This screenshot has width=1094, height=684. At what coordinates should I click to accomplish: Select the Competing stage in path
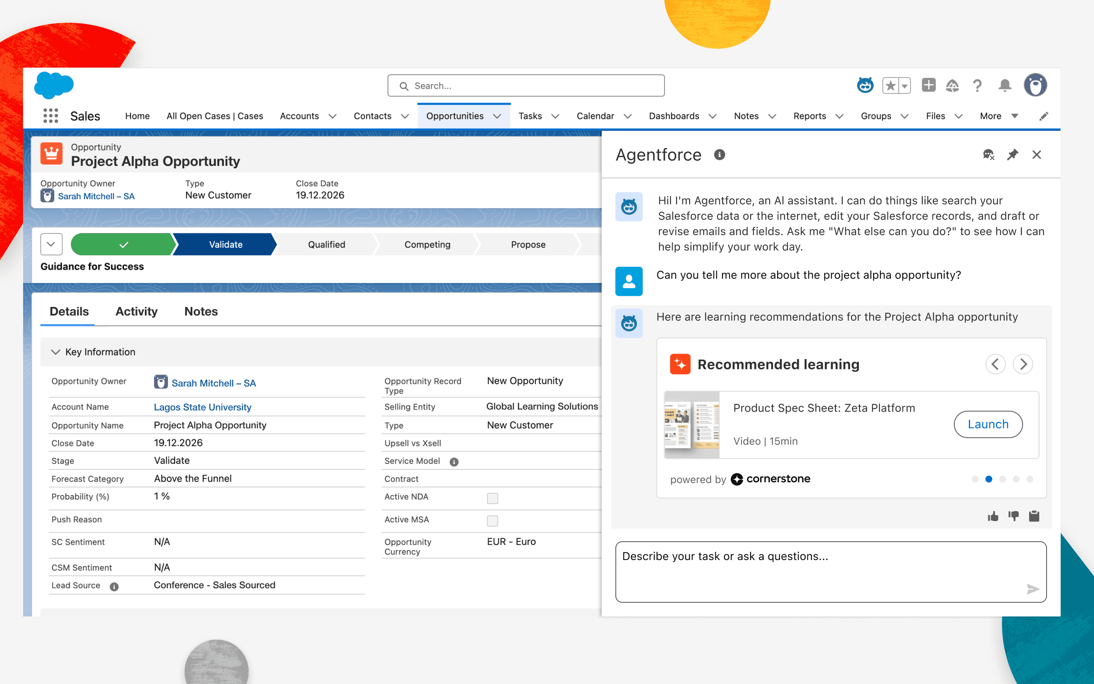(427, 244)
